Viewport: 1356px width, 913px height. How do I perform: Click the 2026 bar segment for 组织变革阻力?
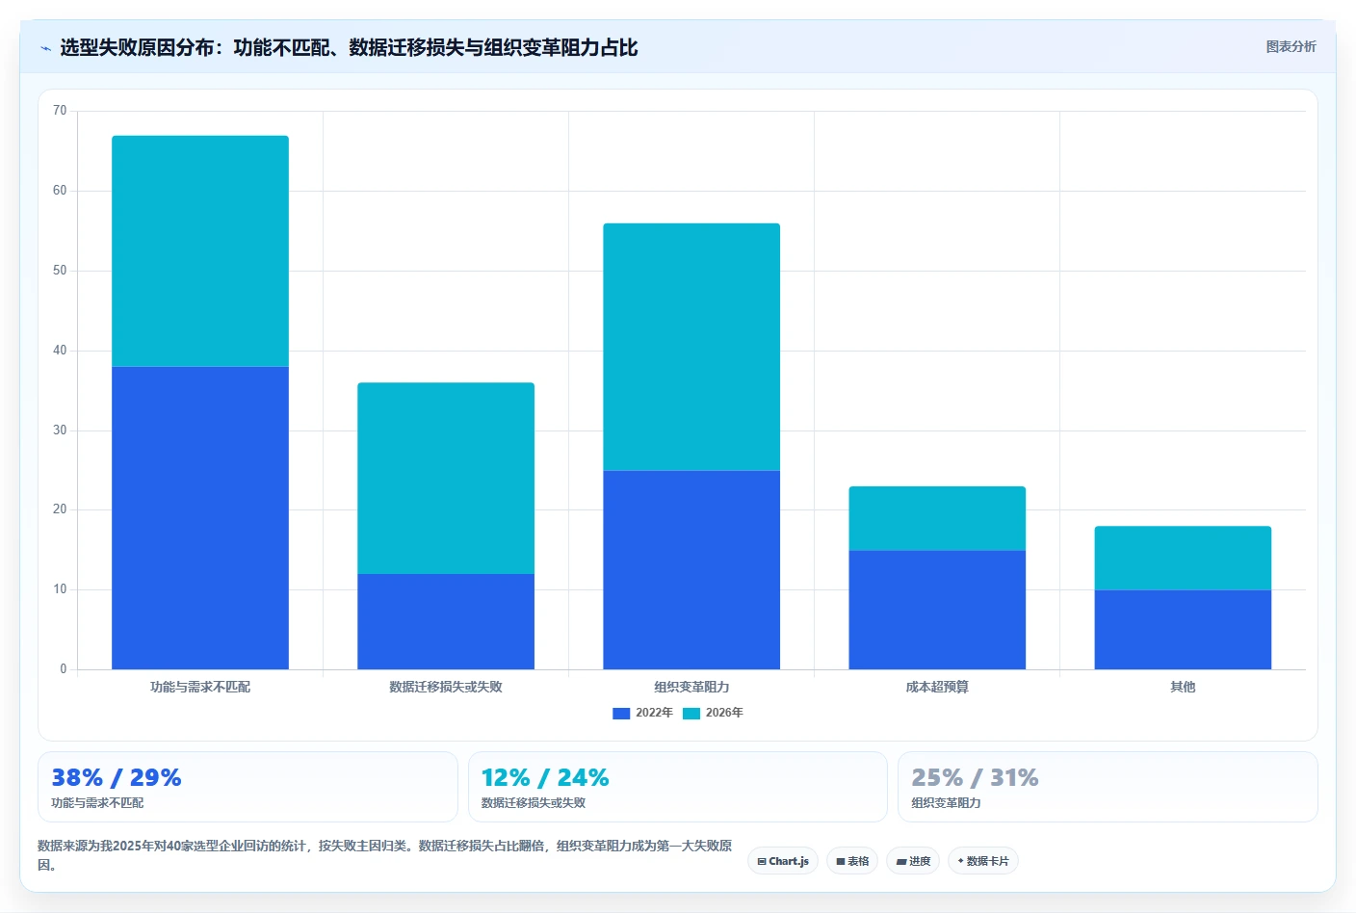coord(691,347)
